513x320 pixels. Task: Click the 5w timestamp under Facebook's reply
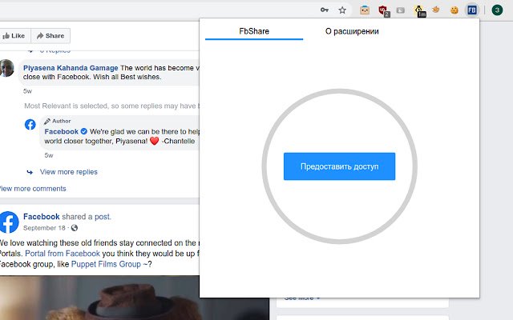[49, 155]
